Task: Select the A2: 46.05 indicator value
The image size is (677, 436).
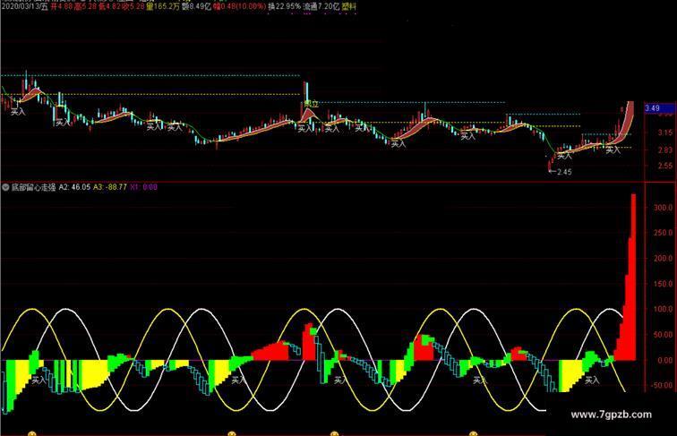Action: 74,187
